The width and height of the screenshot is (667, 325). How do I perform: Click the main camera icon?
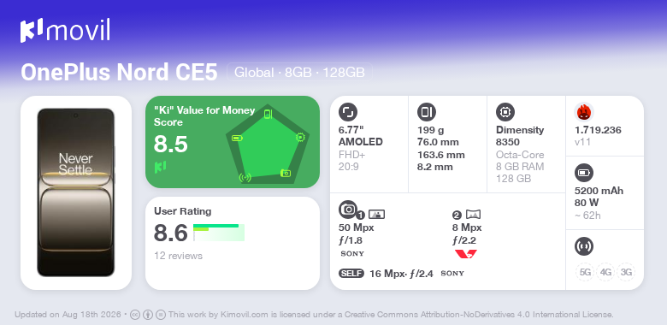[x=347, y=210]
